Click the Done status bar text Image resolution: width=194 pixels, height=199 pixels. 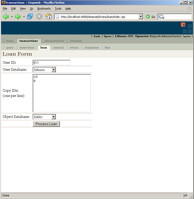(6, 195)
